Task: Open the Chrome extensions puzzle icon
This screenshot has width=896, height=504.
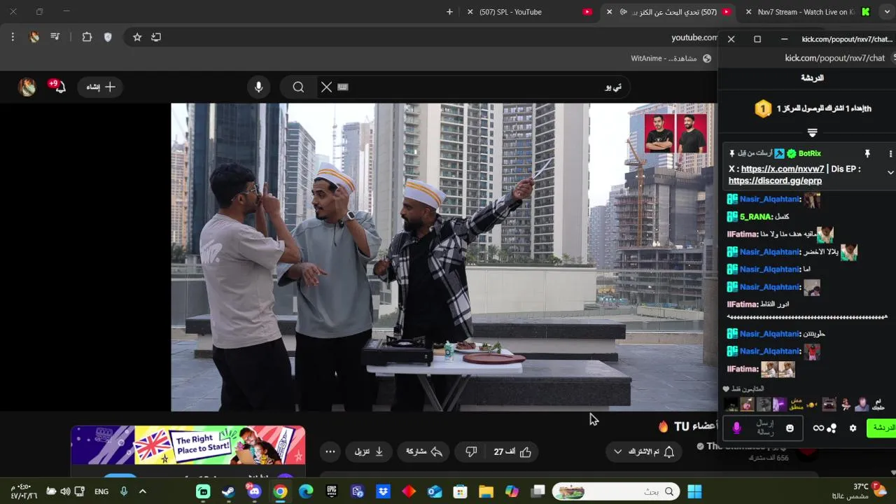Action: pyautogui.click(x=87, y=37)
